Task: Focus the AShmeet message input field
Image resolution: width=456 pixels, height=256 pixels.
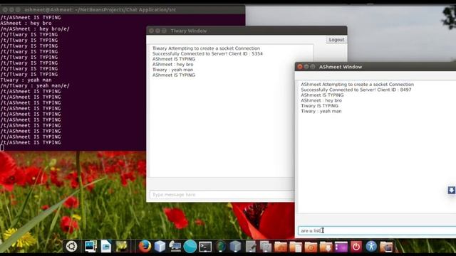Action: (377, 230)
